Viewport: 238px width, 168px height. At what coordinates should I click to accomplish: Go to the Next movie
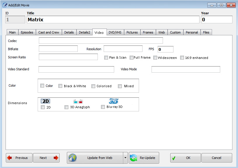pyautogui.click(x=46, y=158)
